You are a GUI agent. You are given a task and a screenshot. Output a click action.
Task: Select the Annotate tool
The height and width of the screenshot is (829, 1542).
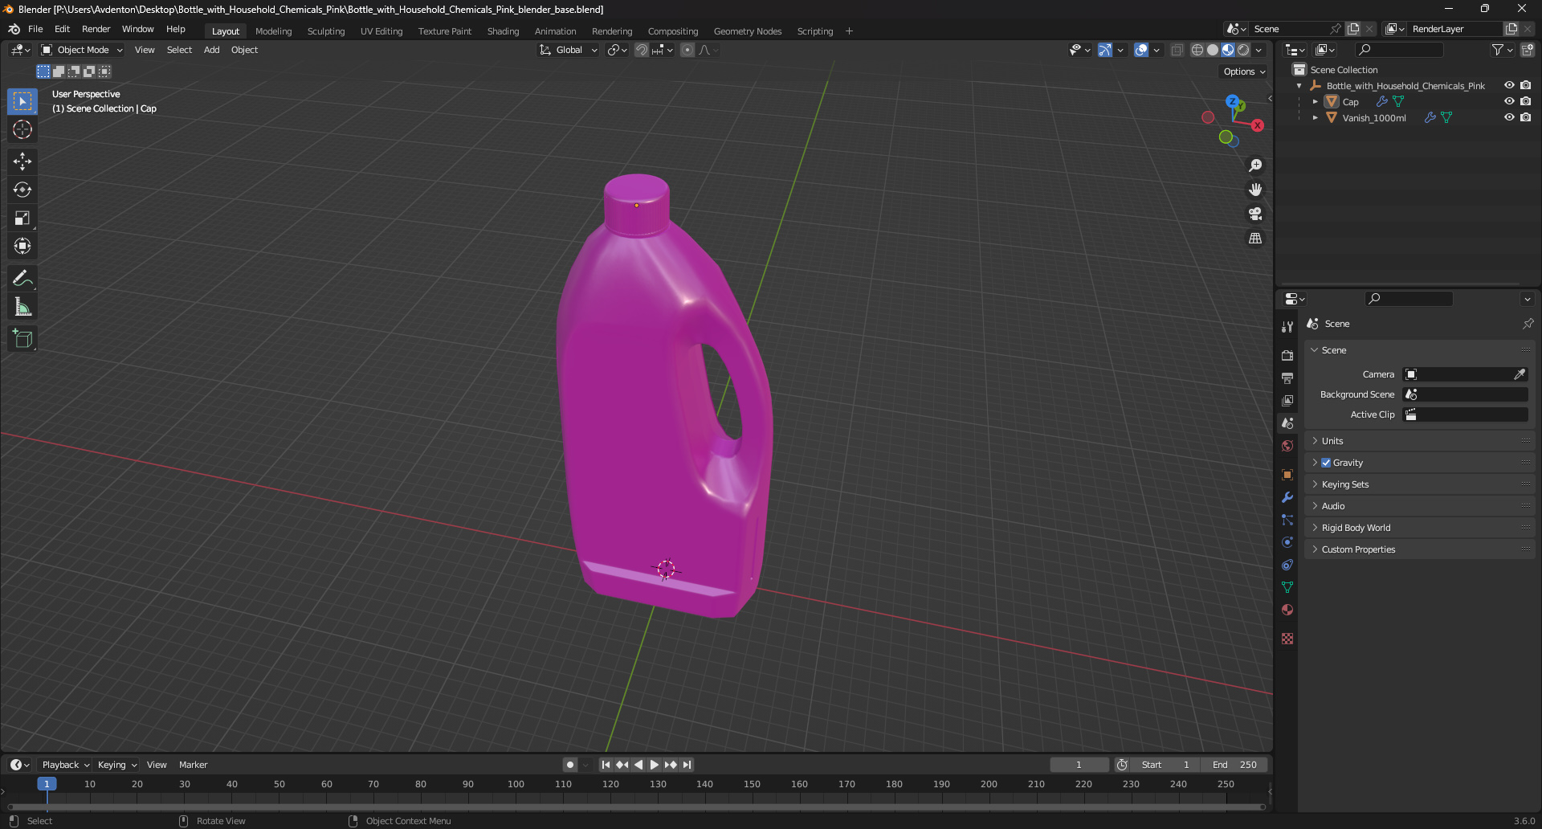click(22, 279)
